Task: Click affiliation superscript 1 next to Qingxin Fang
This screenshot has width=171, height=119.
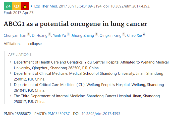Action: 124,34
